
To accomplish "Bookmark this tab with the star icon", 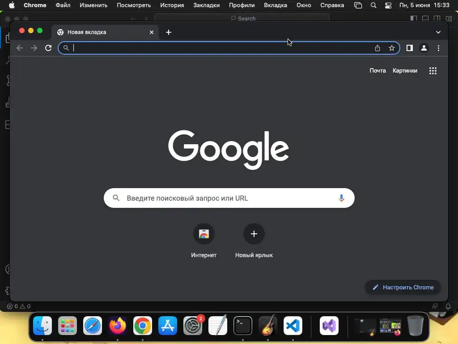I will point(392,48).
